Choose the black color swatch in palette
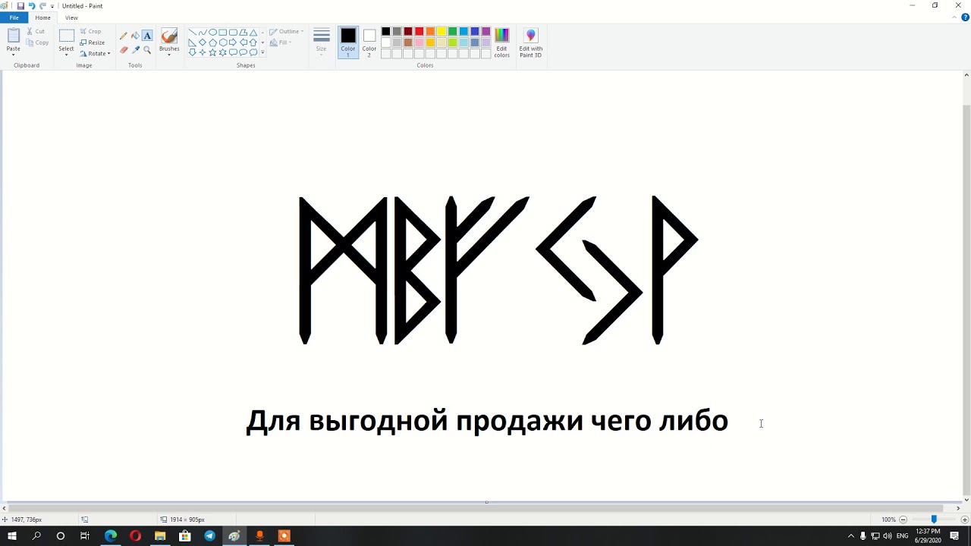The image size is (971, 546). pos(385,31)
